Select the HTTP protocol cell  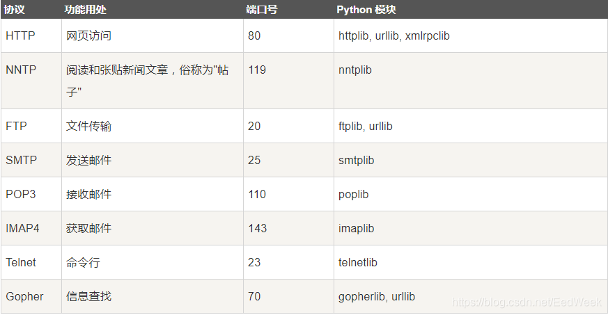pyautogui.click(x=31, y=35)
